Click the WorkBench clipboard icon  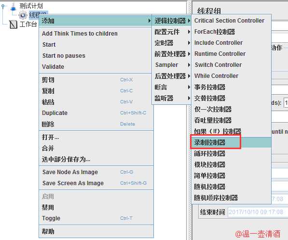13,25
